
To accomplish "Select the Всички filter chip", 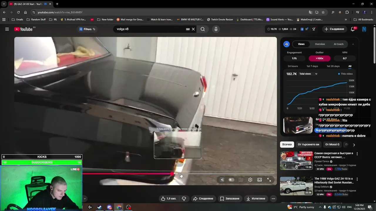I will point(287,144).
